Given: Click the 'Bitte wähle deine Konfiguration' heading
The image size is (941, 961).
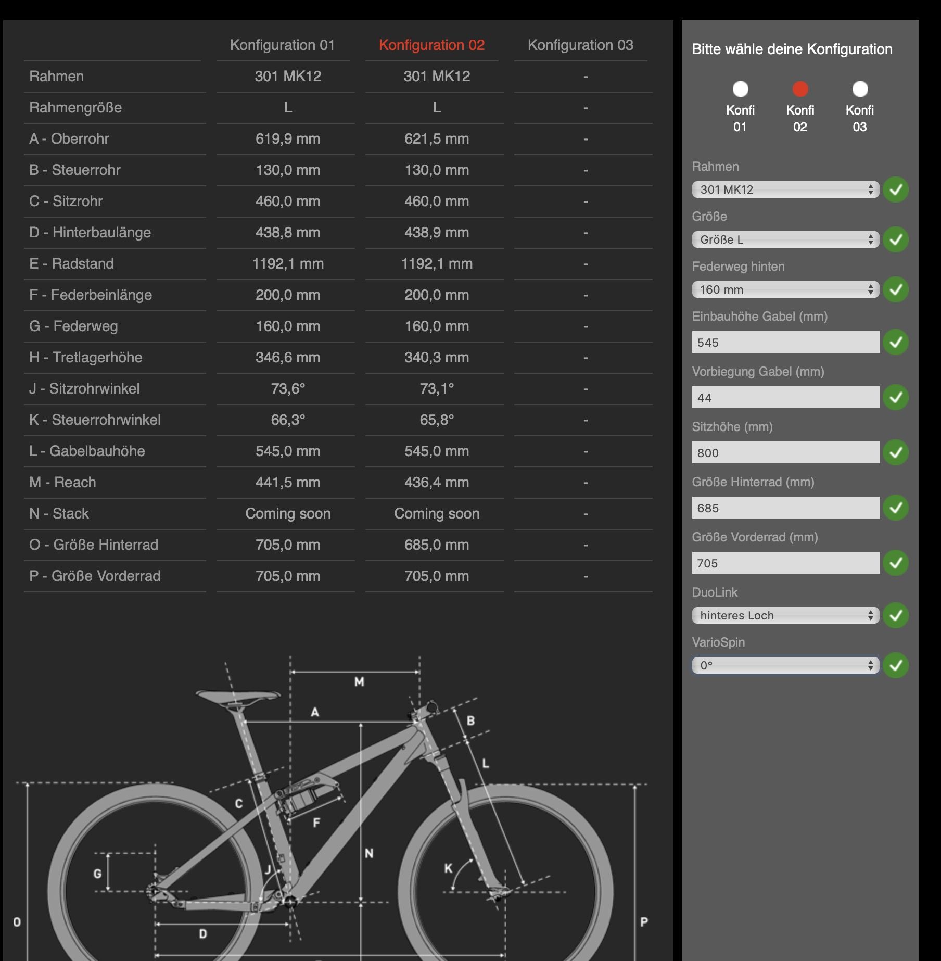Looking at the screenshot, I should (792, 49).
